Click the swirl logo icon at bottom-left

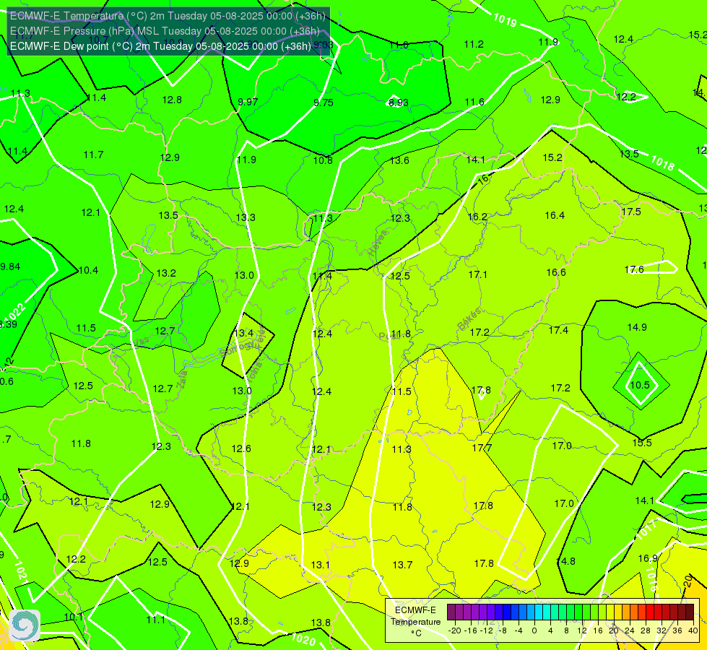coord(25,625)
